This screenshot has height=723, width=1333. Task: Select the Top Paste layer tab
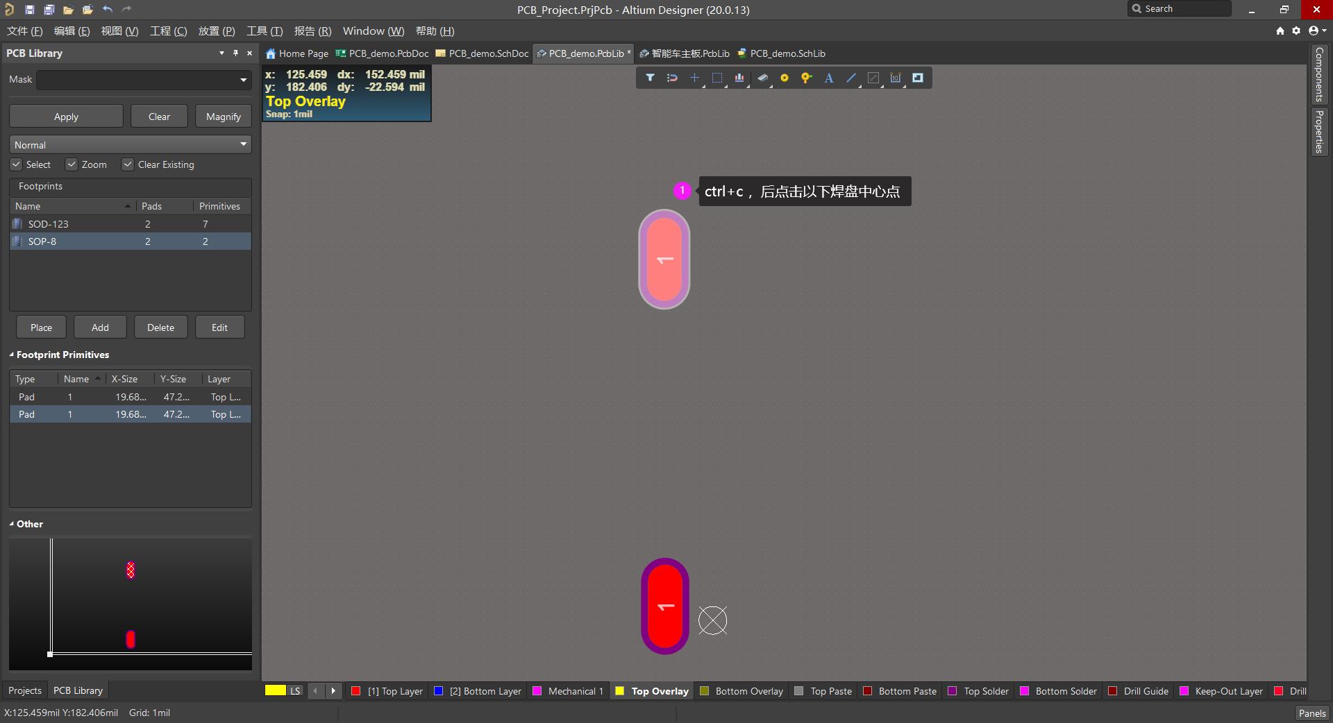[823, 691]
